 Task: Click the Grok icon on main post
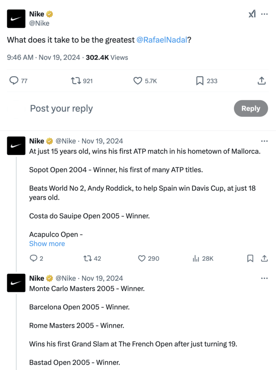[x=252, y=14]
